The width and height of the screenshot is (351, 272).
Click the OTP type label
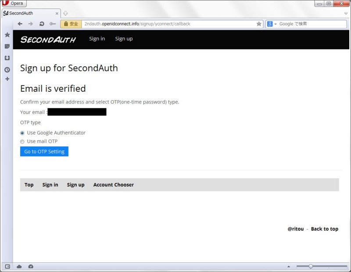click(x=30, y=122)
